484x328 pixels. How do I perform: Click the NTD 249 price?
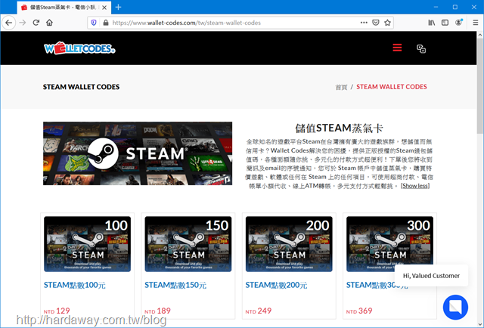259,311
